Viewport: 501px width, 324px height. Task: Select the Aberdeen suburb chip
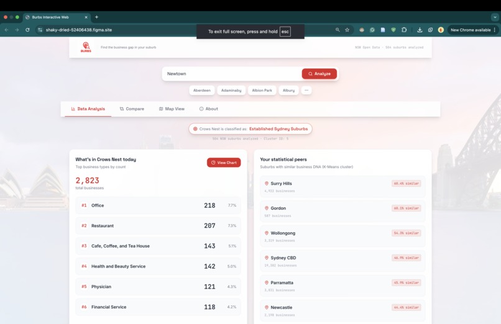(x=202, y=91)
